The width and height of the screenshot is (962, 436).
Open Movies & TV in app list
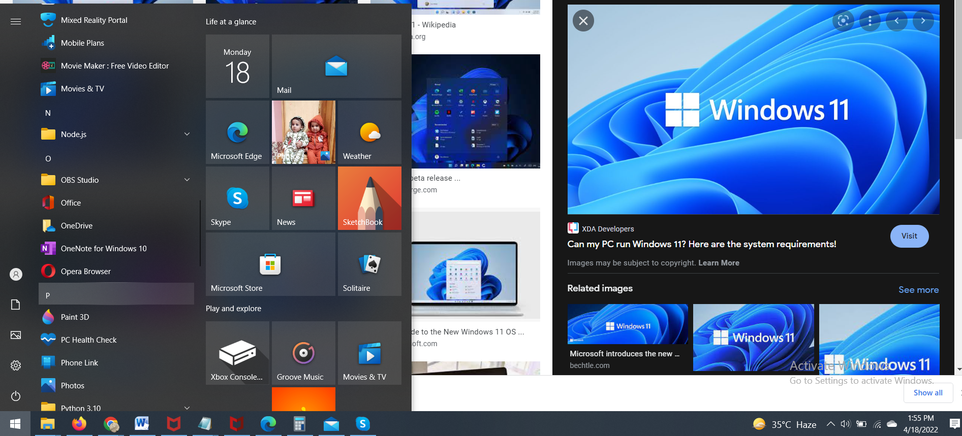[x=116, y=89]
